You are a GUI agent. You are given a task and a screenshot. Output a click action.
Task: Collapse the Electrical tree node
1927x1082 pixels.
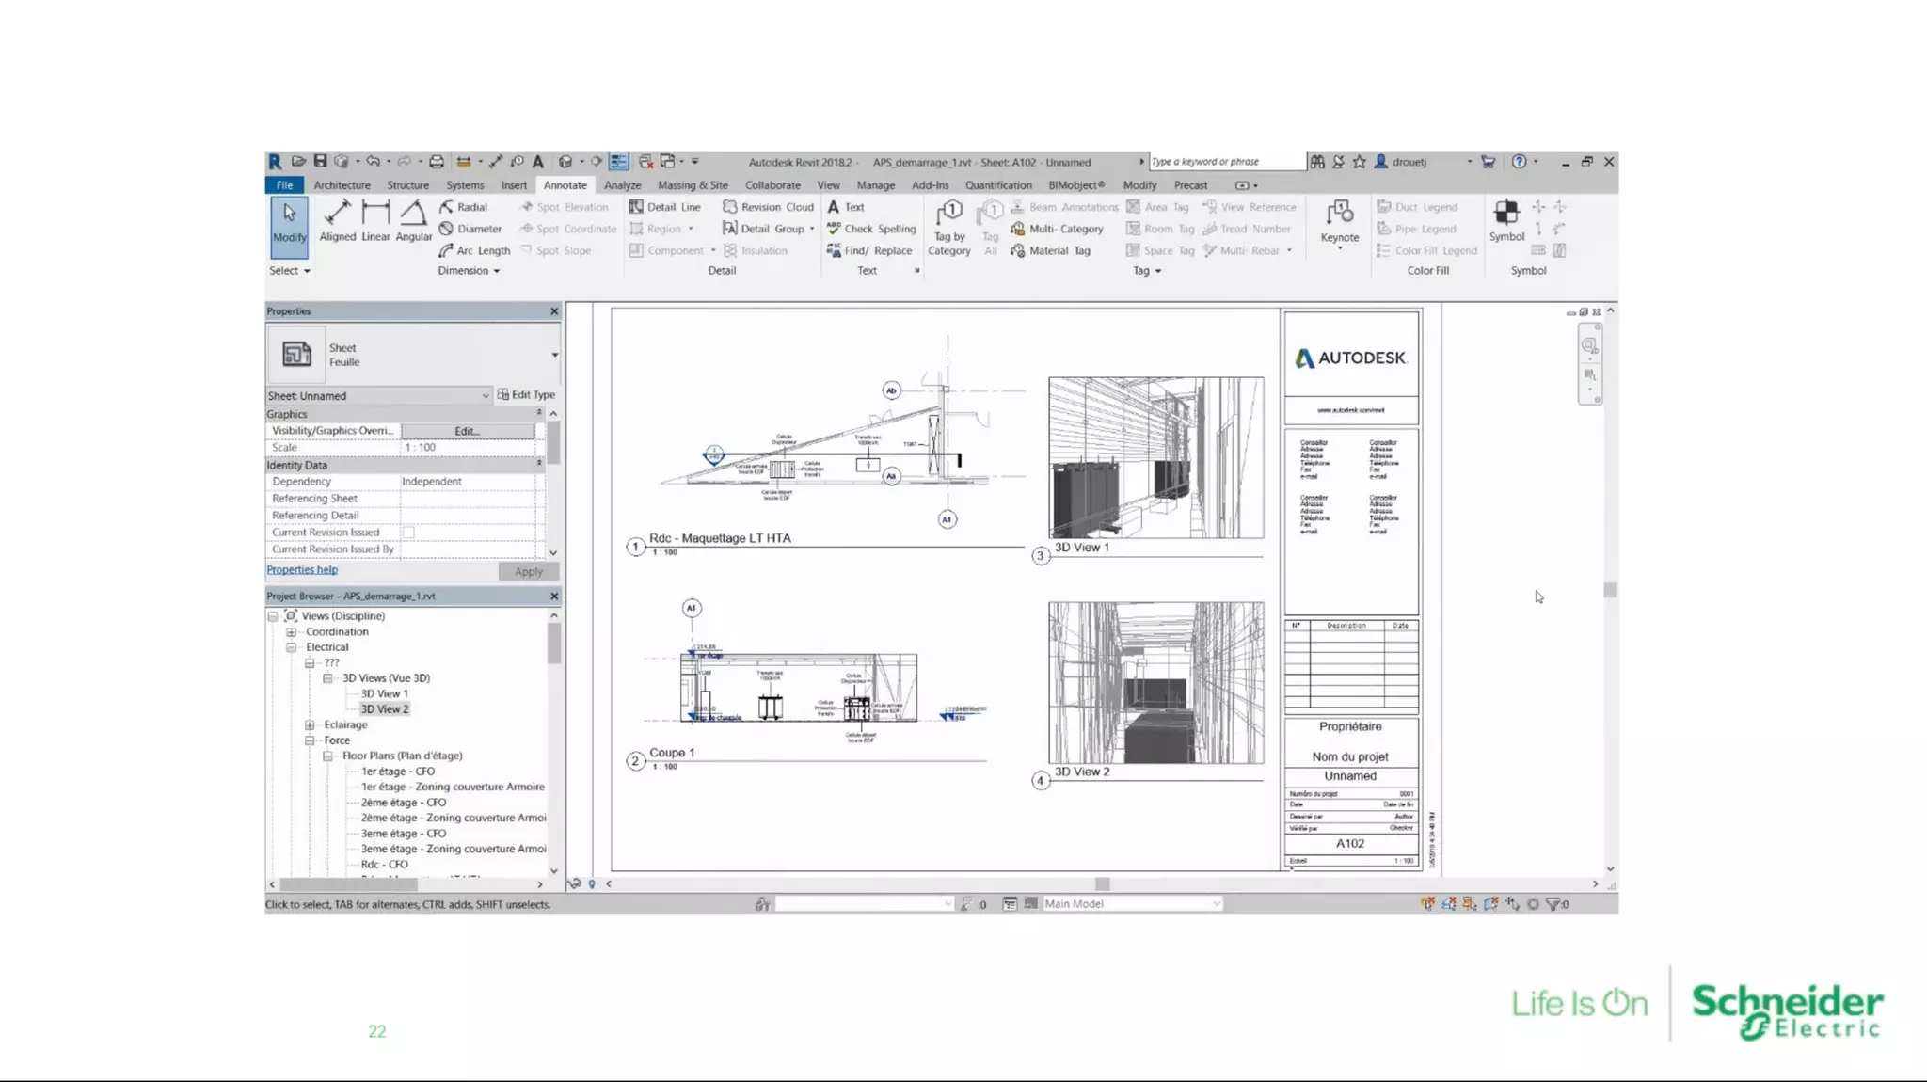[x=291, y=647]
